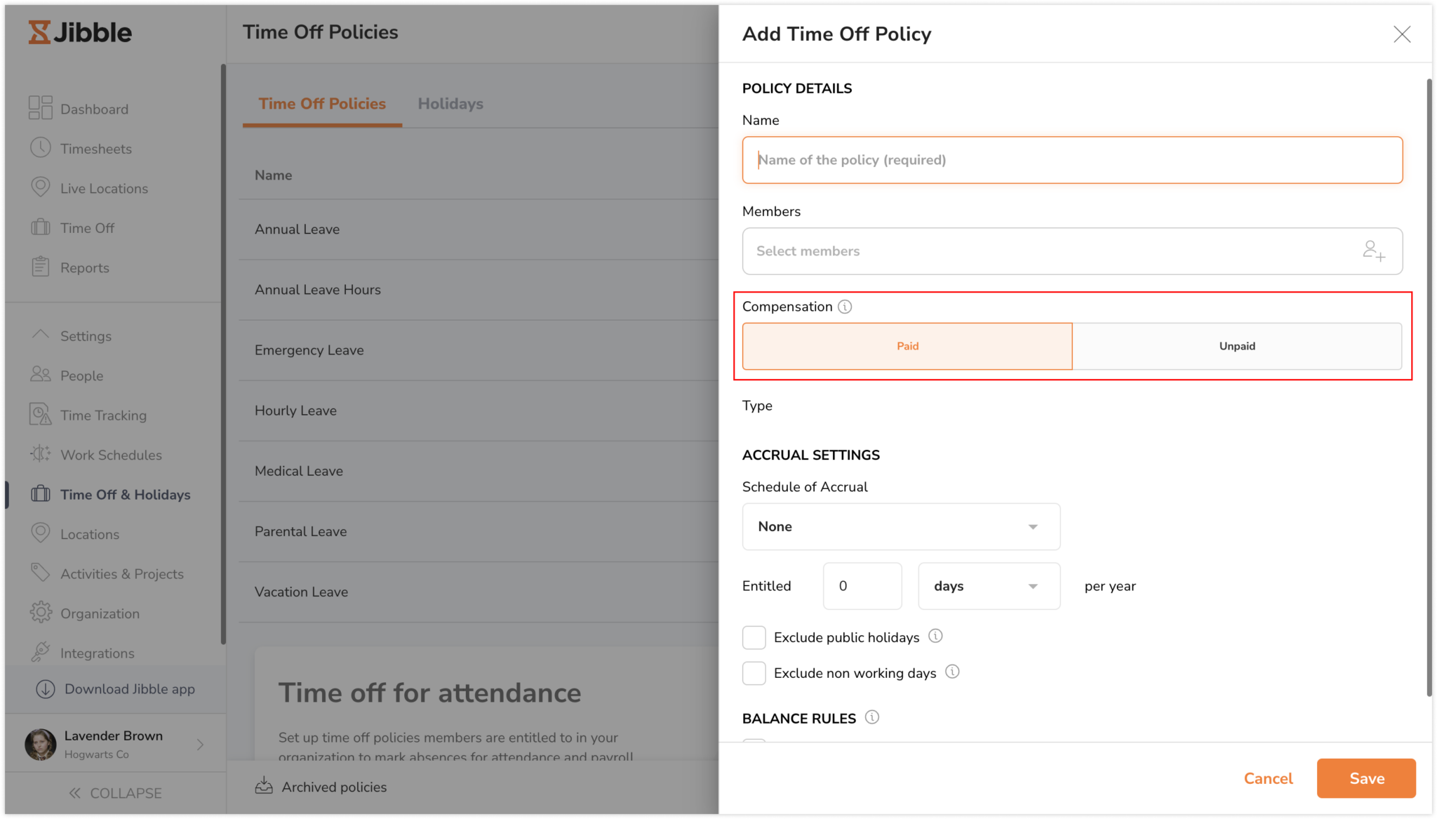1437x819 pixels.
Task: Open Live Locations
Action: pos(40,188)
